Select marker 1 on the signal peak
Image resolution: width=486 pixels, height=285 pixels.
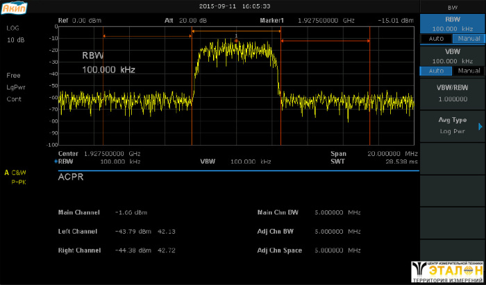(x=236, y=36)
